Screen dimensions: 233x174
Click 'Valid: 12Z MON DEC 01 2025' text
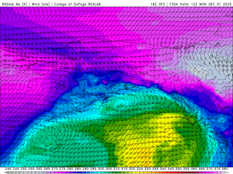point(206,4)
